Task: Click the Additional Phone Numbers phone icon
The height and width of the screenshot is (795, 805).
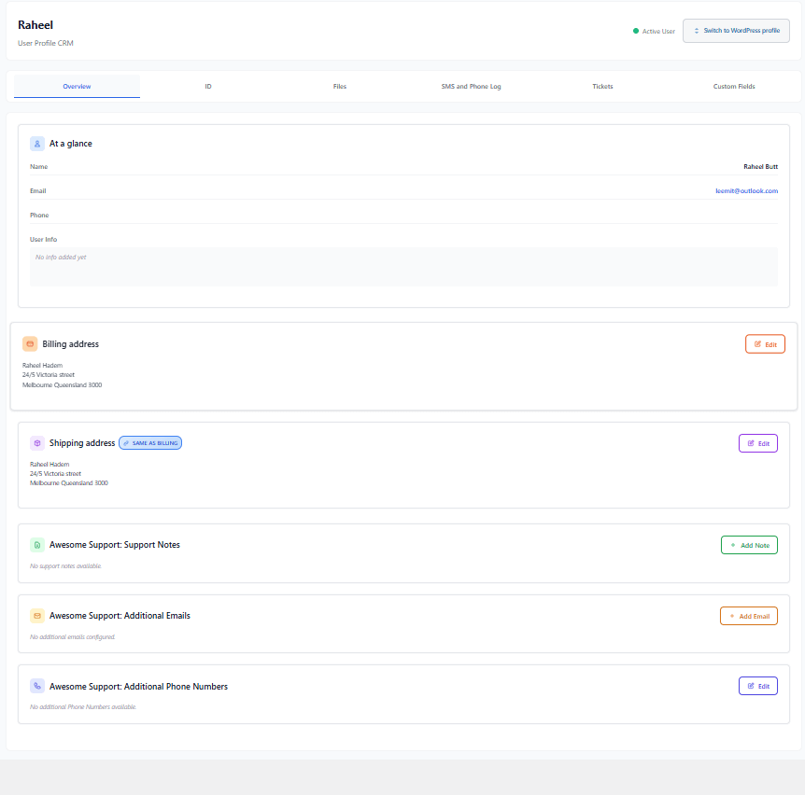Action: coord(37,686)
